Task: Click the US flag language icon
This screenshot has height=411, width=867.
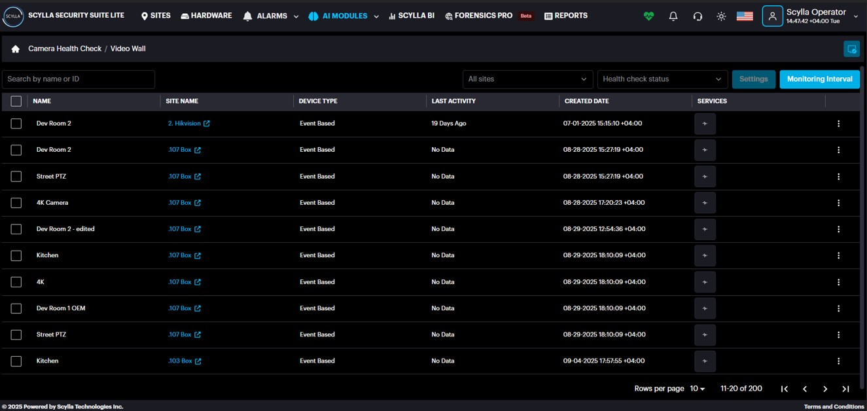Action: (745, 16)
